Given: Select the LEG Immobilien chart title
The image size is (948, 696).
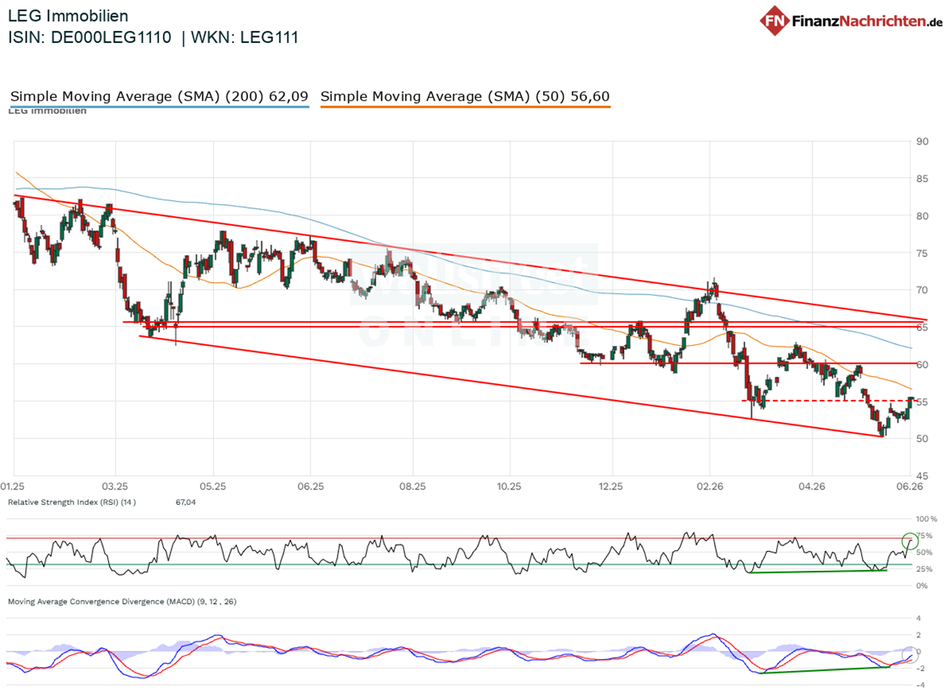Looking at the screenshot, I should [67, 16].
